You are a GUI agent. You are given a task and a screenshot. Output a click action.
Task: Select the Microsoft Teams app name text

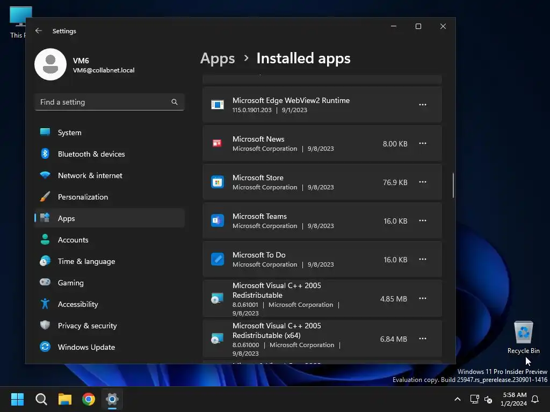(259, 216)
